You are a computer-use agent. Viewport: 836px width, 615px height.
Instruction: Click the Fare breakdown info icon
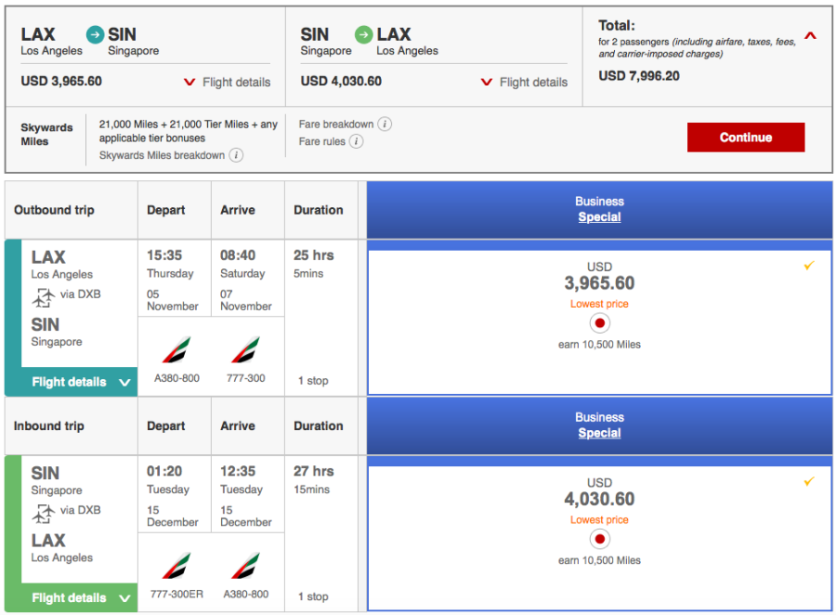click(385, 124)
